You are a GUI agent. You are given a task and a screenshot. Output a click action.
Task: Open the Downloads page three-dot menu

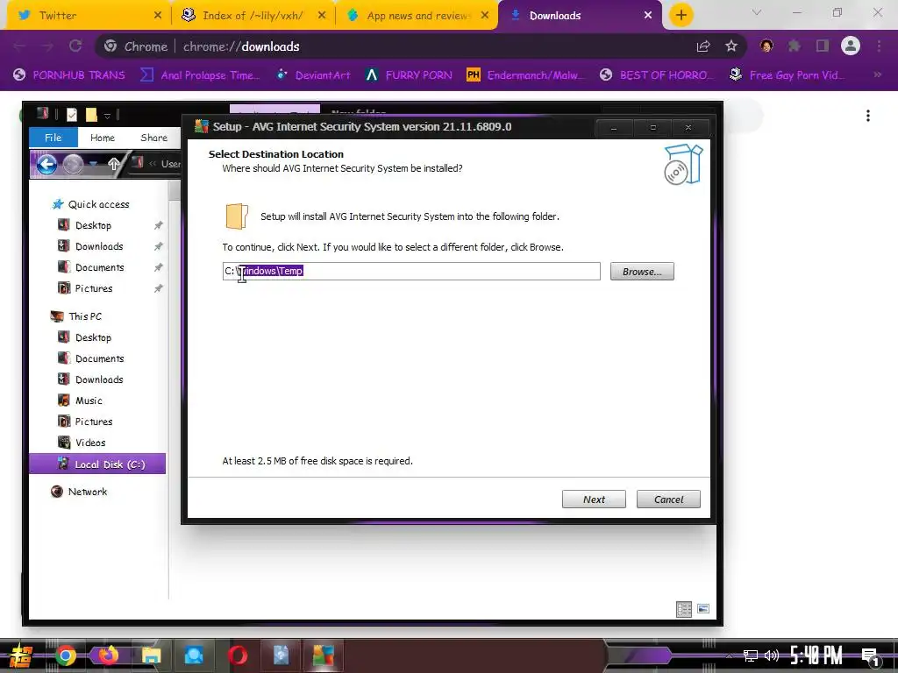(x=868, y=116)
